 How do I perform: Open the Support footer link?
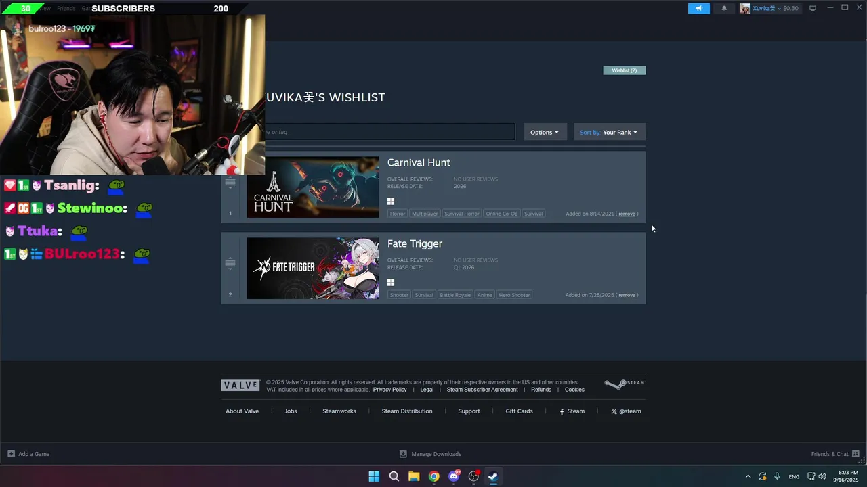469,411
